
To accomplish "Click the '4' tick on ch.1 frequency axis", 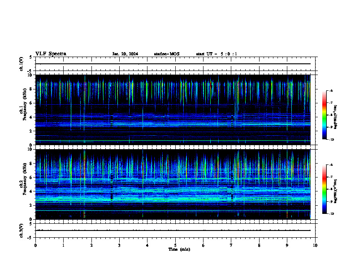I will pos(31,117).
